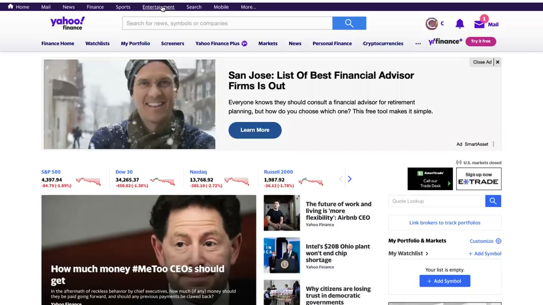Screen dimensions: 543x305
Task: Click the E*TRADE Sign up now ad
Action: (x=479, y=179)
